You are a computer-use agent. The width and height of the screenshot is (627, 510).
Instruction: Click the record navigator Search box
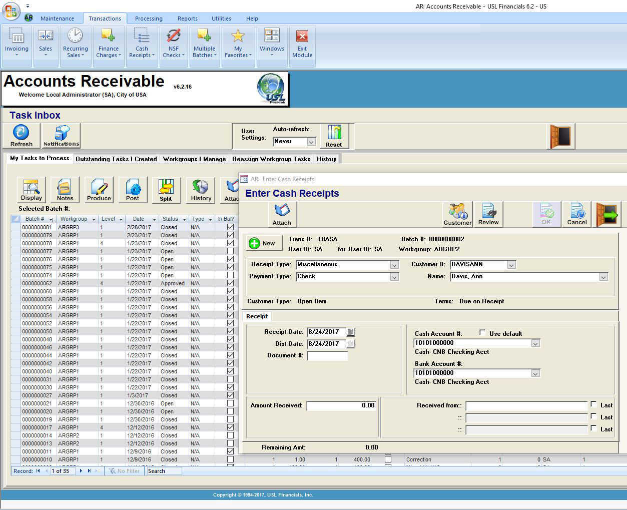tap(164, 471)
